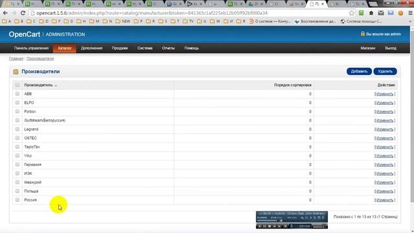Open the W bookmarks folder

pyautogui.click(x=215, y=21)
